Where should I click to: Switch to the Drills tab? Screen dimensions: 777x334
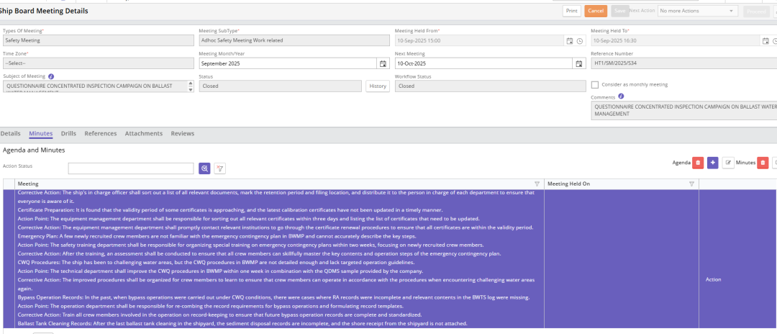tap(68, 133)
